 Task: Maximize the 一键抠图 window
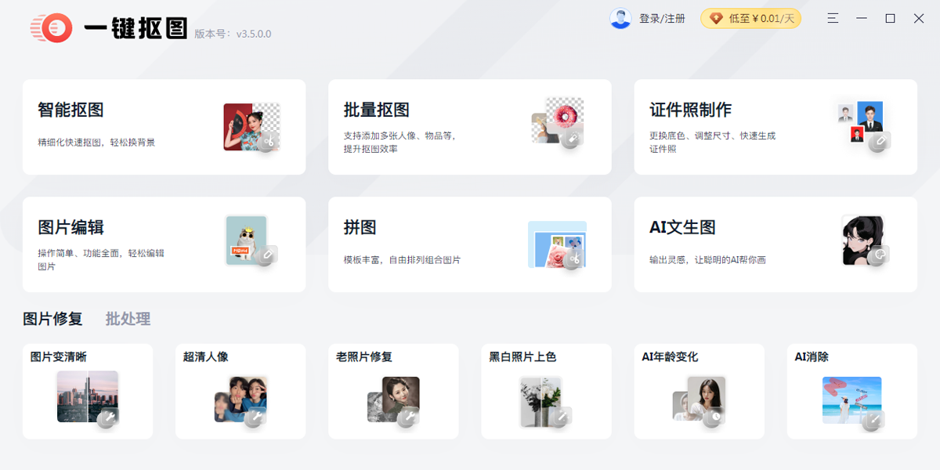coord(890,18)
